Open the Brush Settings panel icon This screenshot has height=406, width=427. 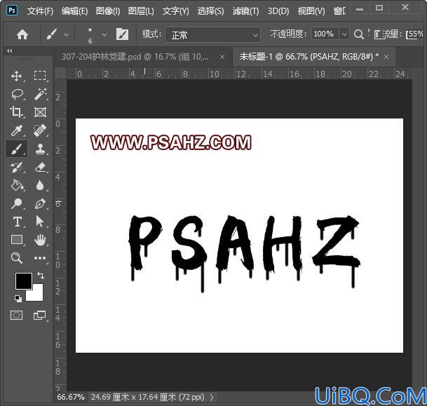[x=122, y=34]
